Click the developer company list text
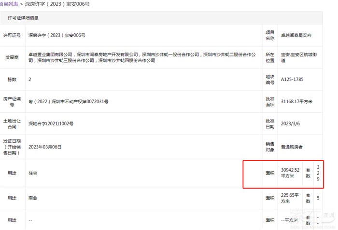This screenshot has height=230, width=338. (x=142, y=58)
